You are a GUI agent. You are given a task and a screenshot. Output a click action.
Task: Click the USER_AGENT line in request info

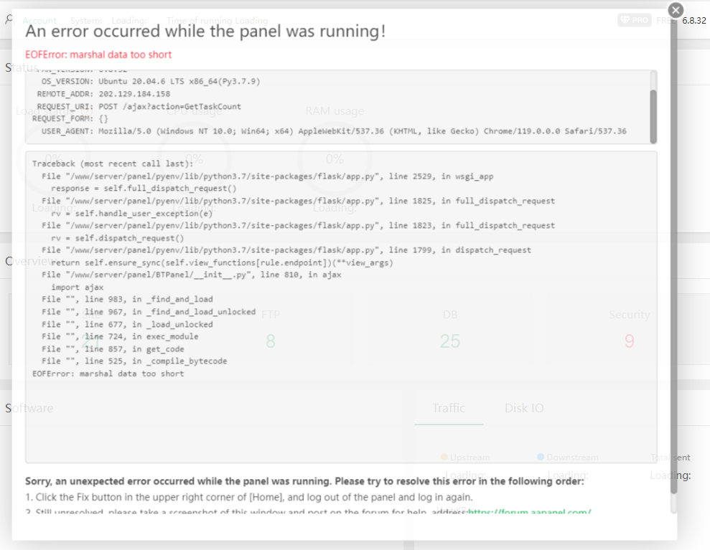334,131
